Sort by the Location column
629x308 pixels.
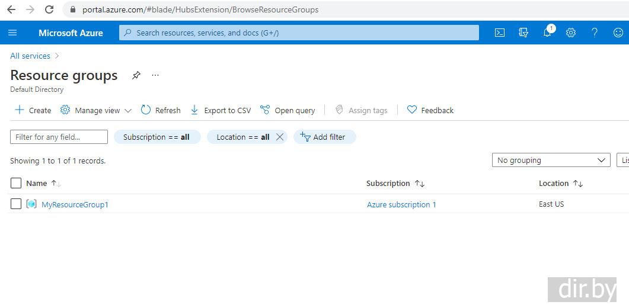[x=561, y=183]
